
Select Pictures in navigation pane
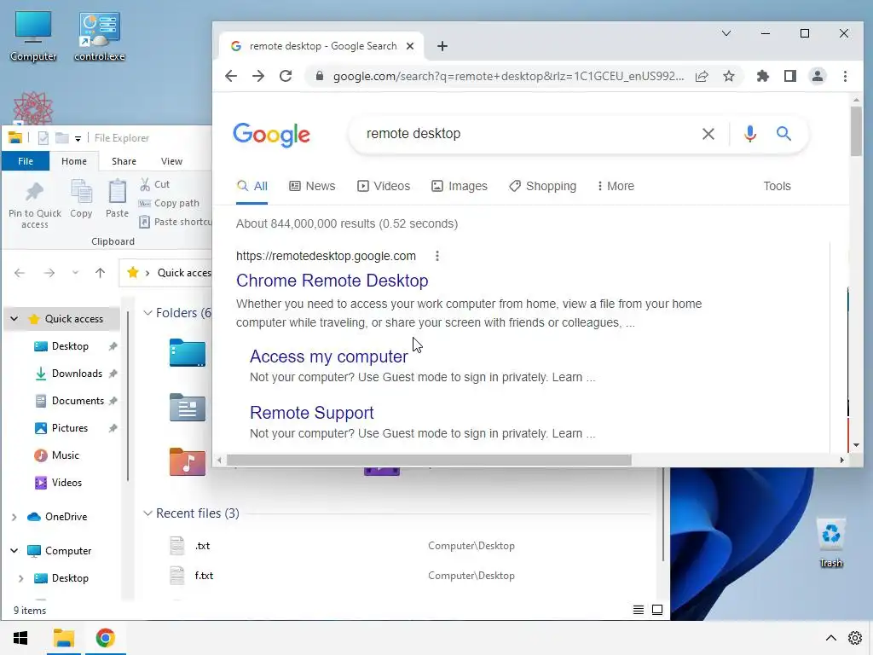(70, 428)
